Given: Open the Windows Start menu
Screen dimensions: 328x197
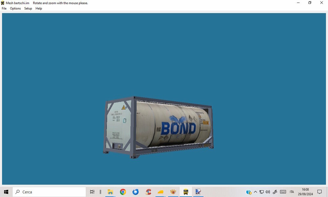Looking at the screenshot, I should pos(6,192).
